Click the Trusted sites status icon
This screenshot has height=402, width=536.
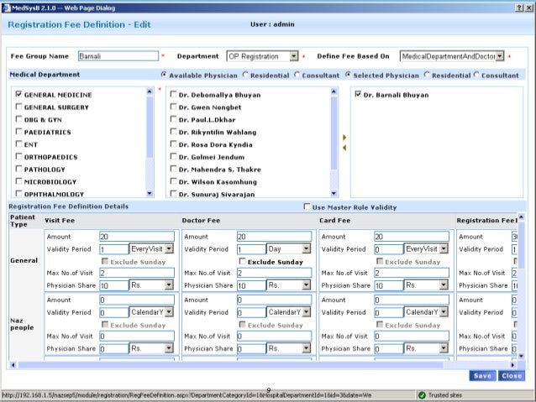tap(422, 395)
